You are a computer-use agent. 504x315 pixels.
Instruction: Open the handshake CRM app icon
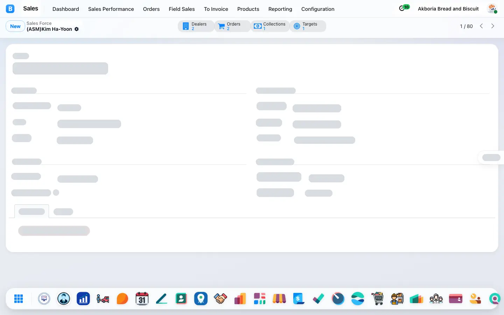220,299
